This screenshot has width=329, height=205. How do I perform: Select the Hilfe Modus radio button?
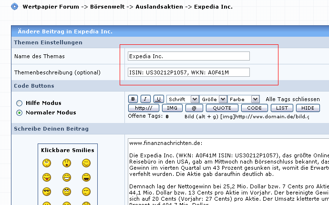19,103
